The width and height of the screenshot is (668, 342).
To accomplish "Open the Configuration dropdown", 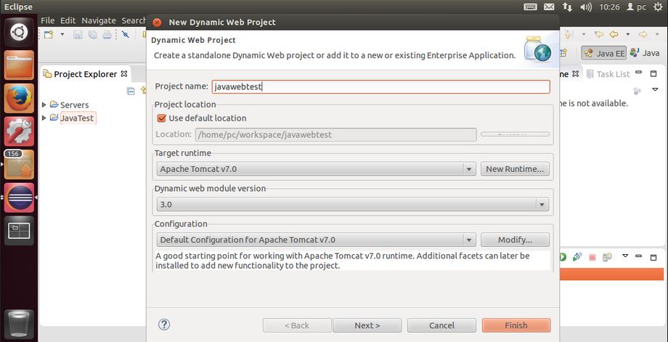I will [316, 240].
